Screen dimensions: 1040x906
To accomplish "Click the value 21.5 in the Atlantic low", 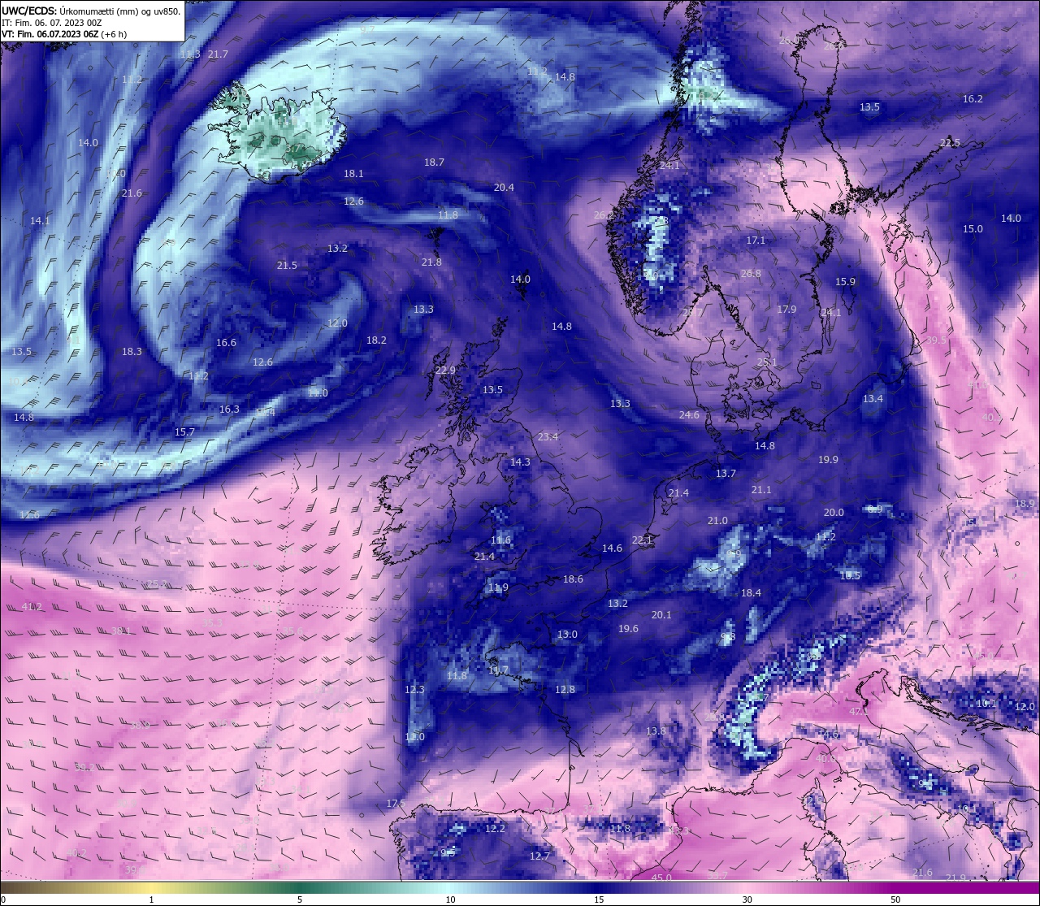I will click(x=287, y=266).
